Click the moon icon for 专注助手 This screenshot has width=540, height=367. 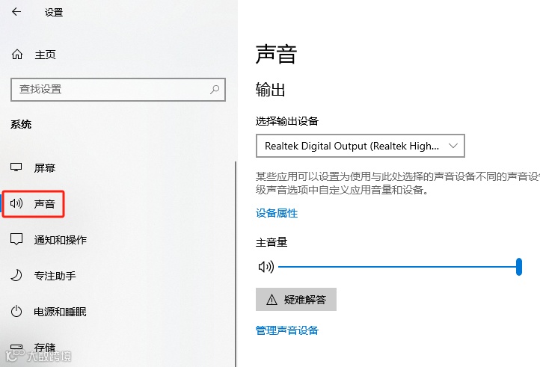[x=16, y=275]
